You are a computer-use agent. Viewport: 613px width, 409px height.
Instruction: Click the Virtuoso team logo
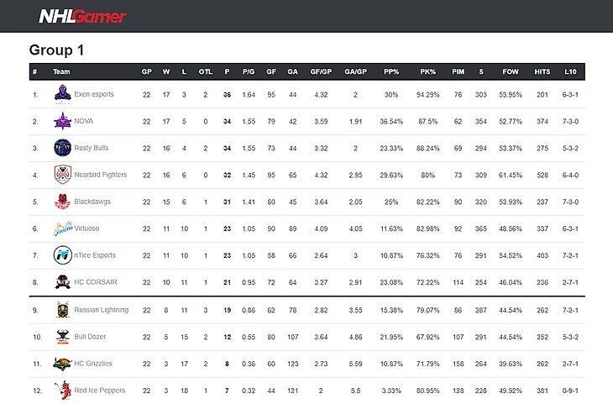[x=63, y=228]
